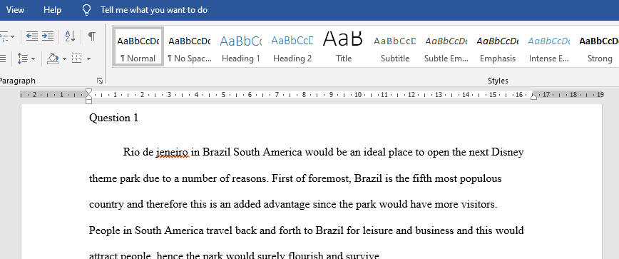Click the word 'leisure' in the document

pos(377,230)
